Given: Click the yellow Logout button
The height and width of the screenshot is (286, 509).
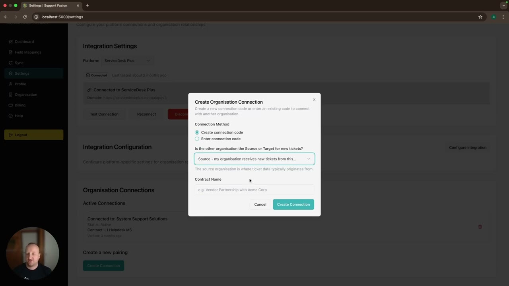Looking at the screenshot, I should [34, 135].
